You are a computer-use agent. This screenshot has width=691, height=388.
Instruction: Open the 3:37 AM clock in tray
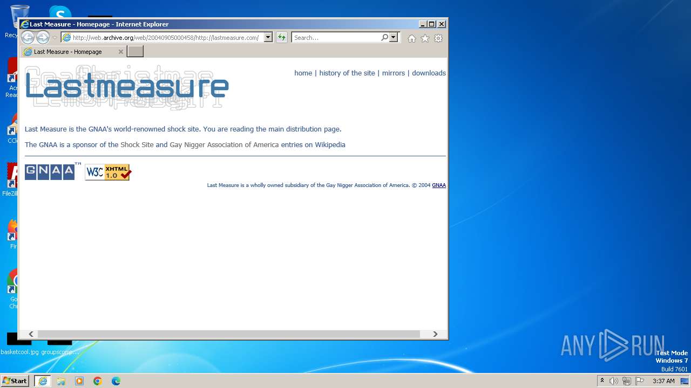(663, 381)
